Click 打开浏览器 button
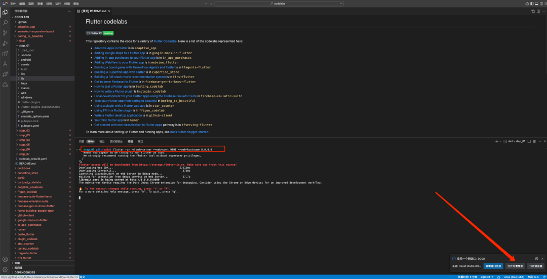Viewport: 547px width, 279px height. [x=535, y=266]
